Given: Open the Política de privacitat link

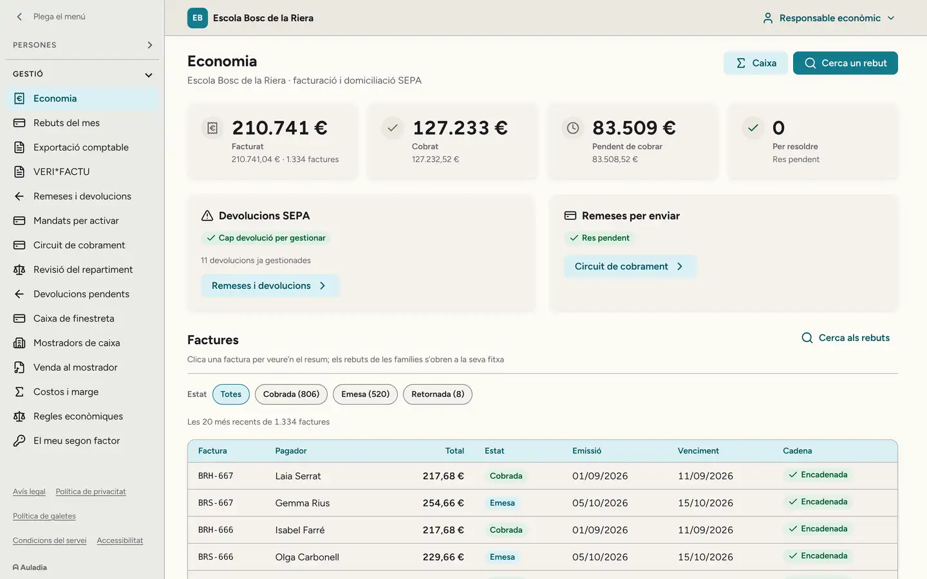Looking at the screenshot, I should pyautogui.click(x=91, y=492).
